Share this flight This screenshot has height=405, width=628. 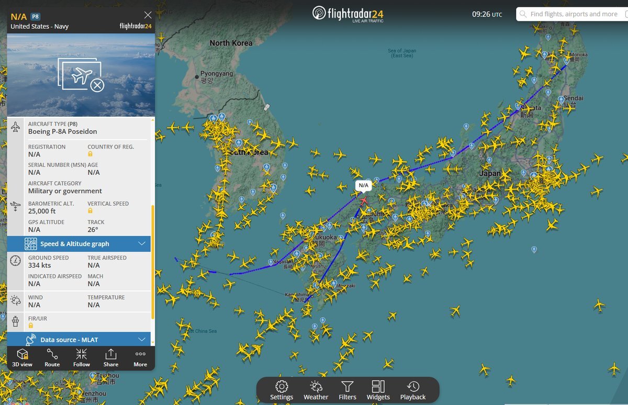coord(111,358)
